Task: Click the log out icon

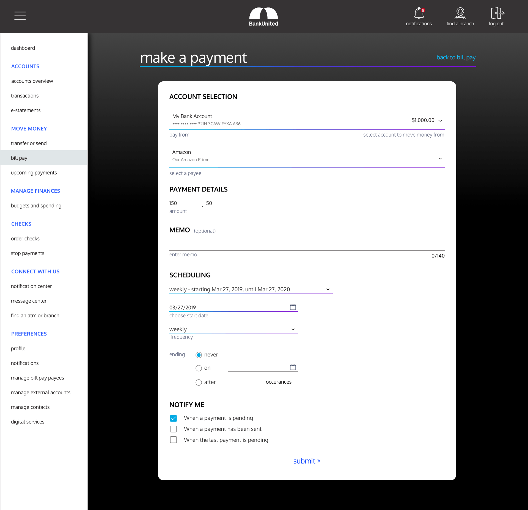Action: [x=497, y=13]
